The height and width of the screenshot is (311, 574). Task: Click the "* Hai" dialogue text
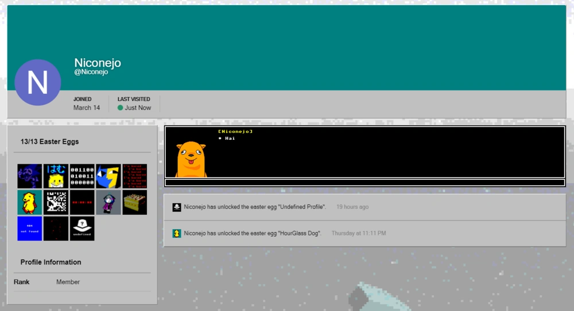(227, 138)
